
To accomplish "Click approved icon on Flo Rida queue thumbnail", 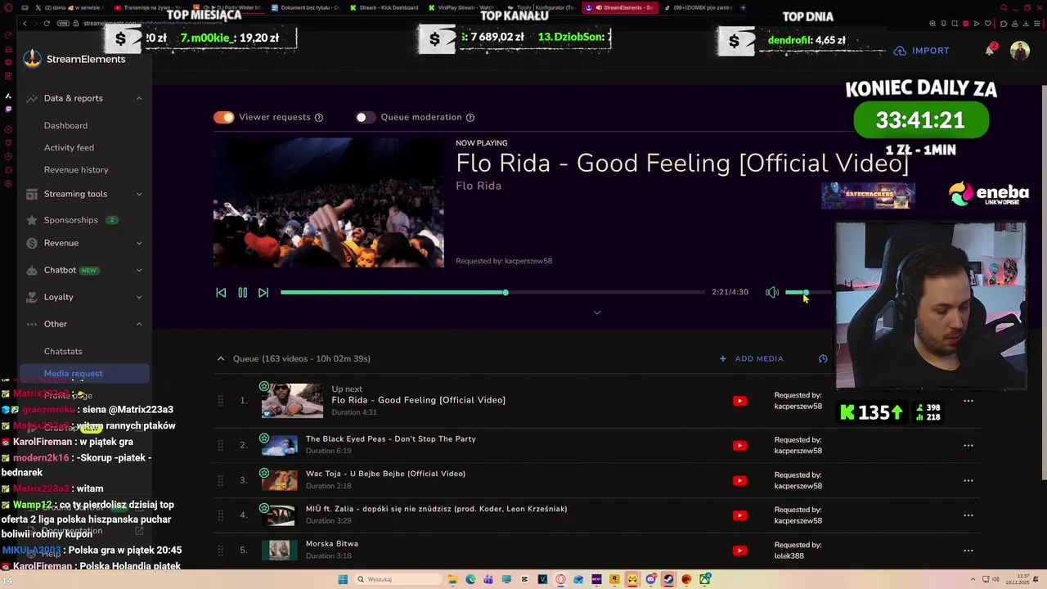I will (264, 386).
